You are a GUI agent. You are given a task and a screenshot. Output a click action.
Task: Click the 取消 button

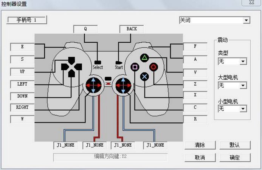[x=200, y=158]
